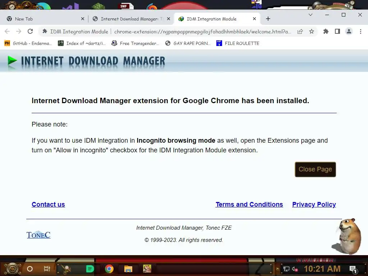
Task: Toggle the Chrome side panel icon
Action: pos(337,32)
